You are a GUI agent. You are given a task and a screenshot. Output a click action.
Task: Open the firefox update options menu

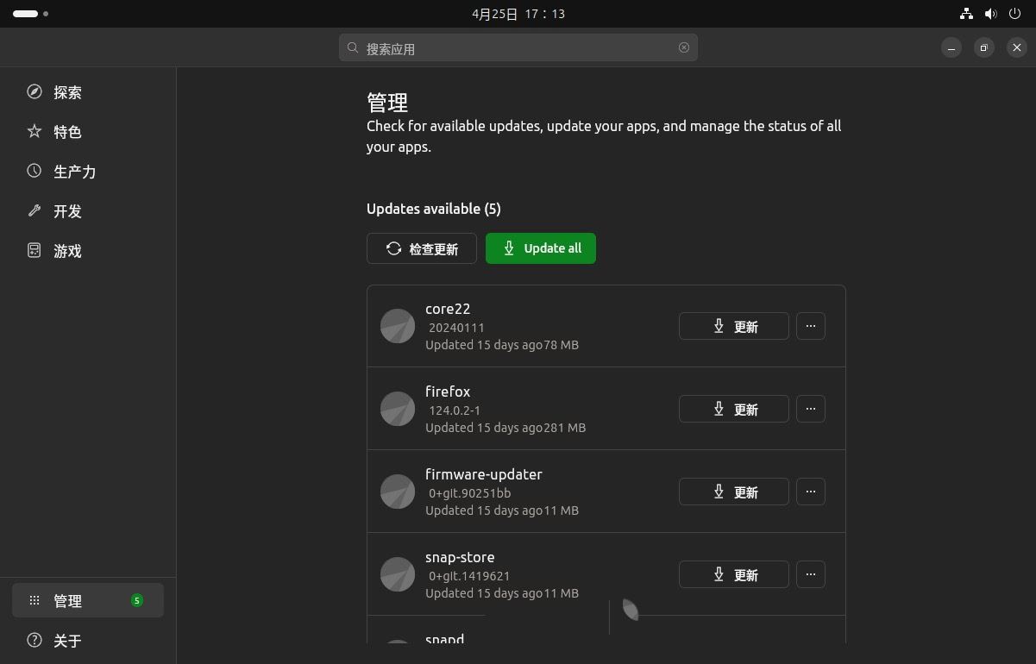click(810, 409)
